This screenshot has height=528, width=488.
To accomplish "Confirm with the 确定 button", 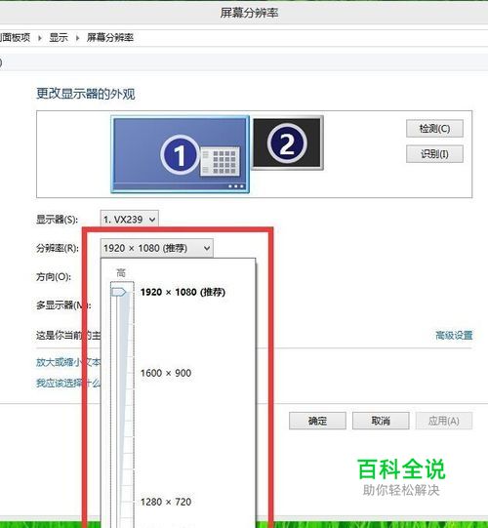I will coord(317,421).
